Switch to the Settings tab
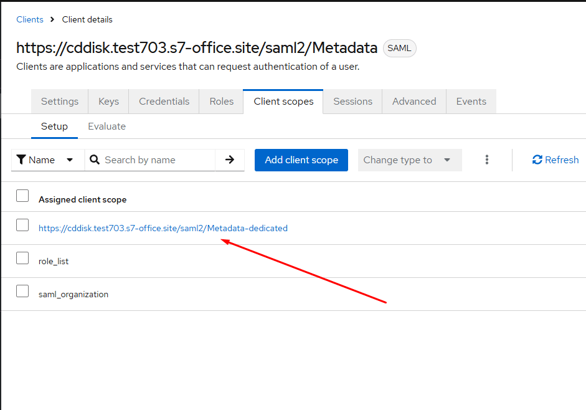The image size is (586, 410). [x=60, y=102]
